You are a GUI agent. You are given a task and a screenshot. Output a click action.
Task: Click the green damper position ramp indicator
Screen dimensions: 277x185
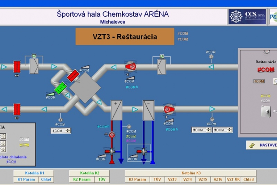51,94
